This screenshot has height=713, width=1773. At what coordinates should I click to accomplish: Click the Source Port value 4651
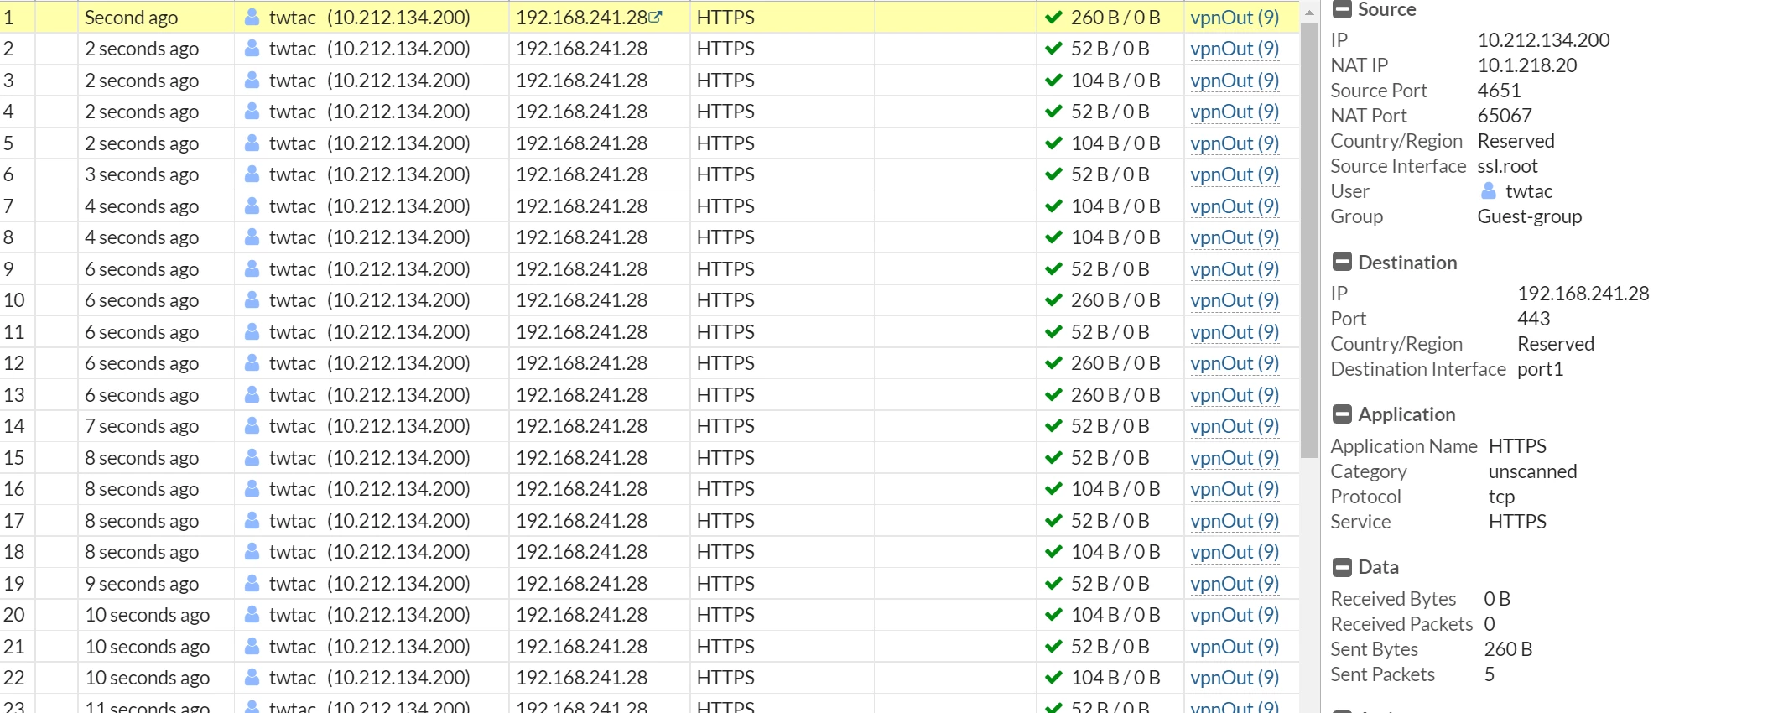[x=1499, y=91]
